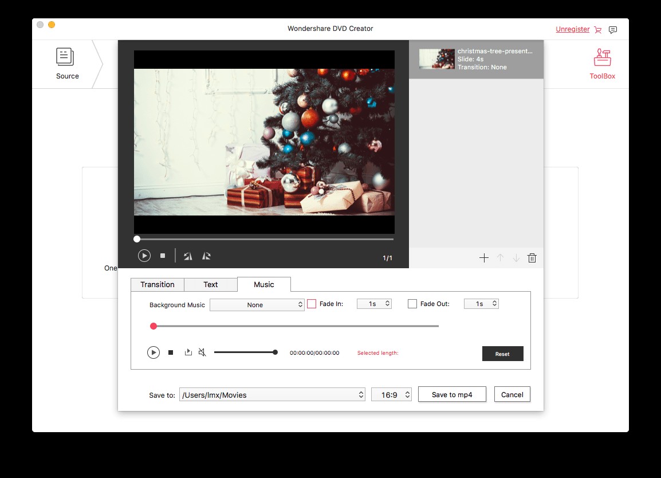Click the 'Selected length:' label
Viewport: 661px width, 478px height.
tap(377, 352)
